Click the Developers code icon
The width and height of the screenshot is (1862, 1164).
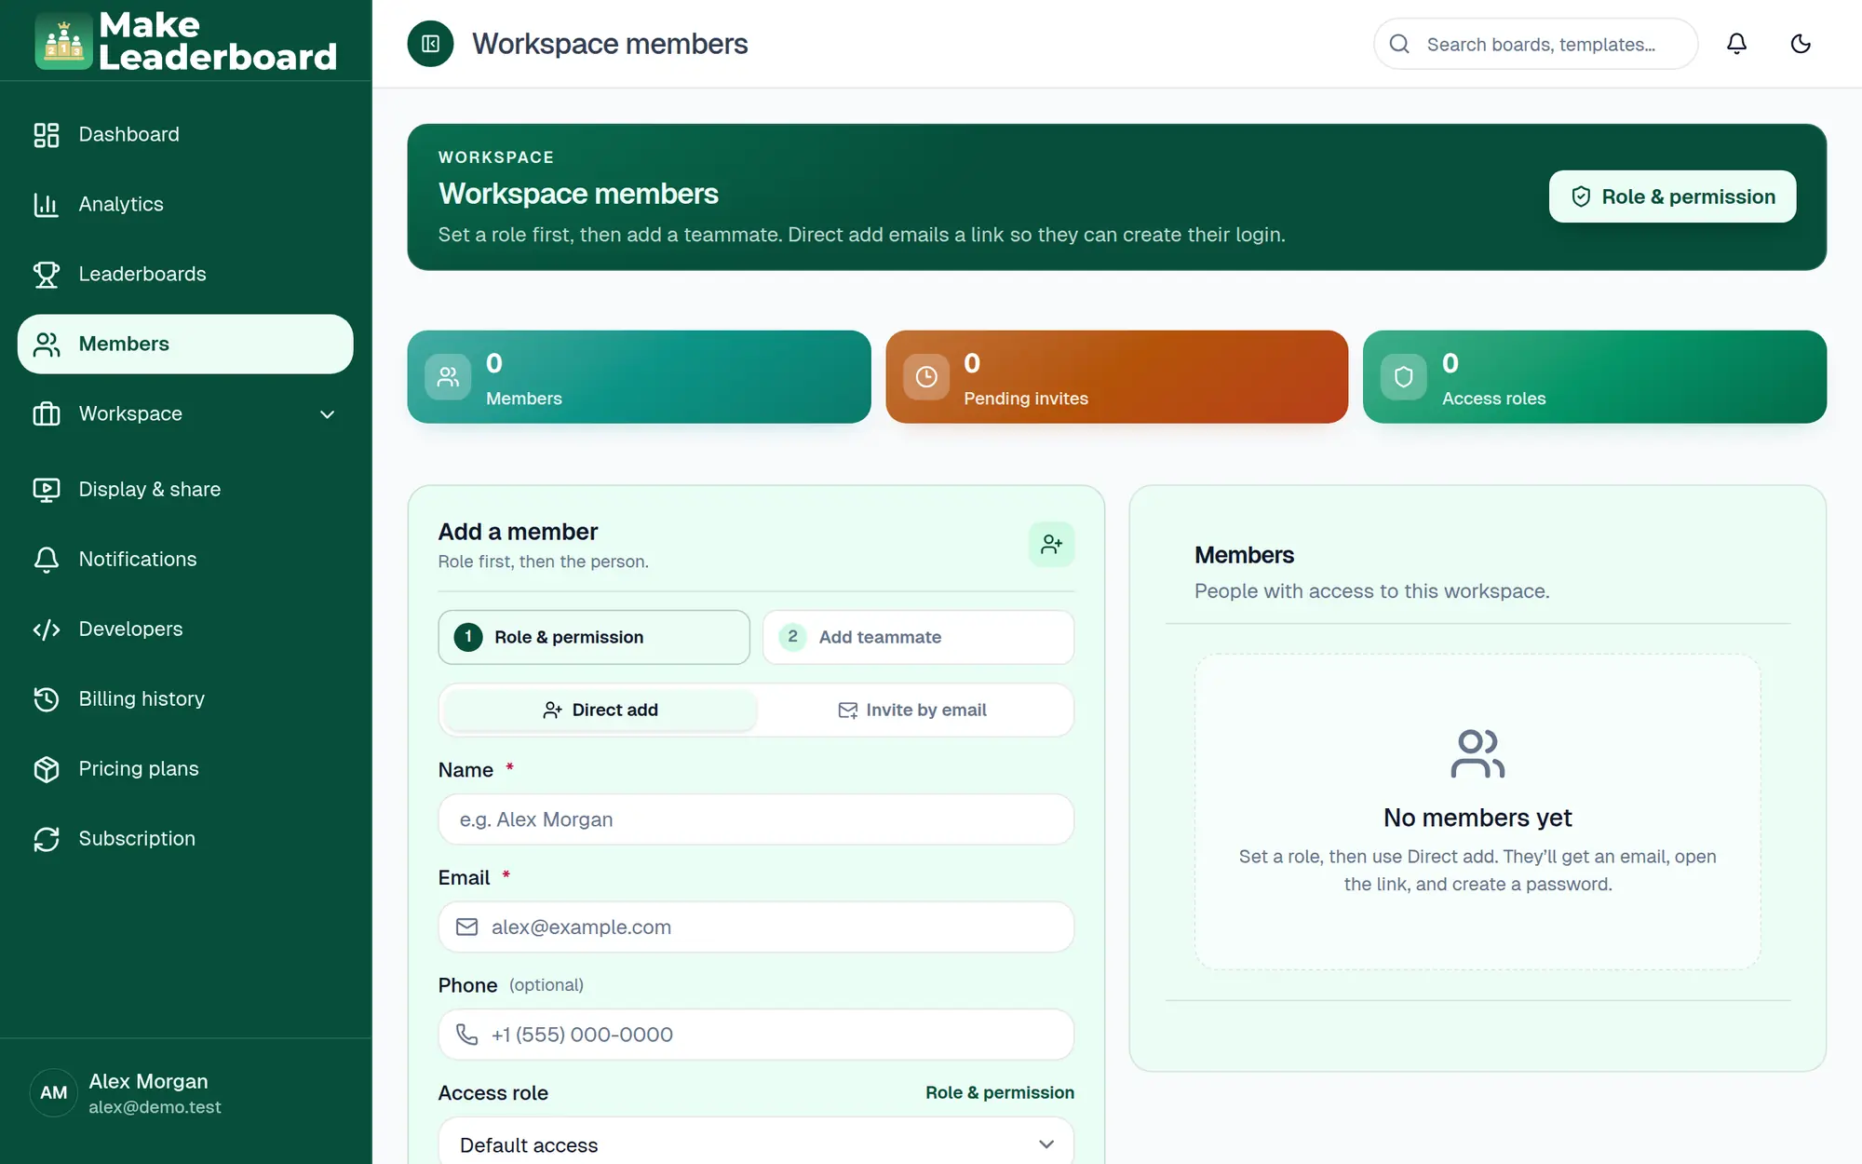click(47, 629)
